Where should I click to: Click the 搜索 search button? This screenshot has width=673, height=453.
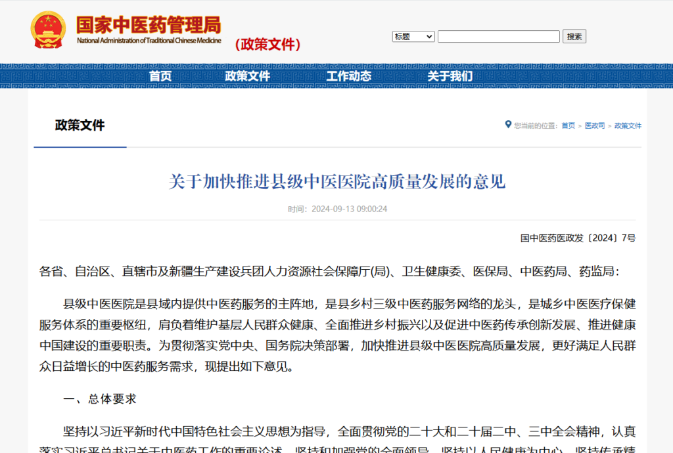point(574,36)
